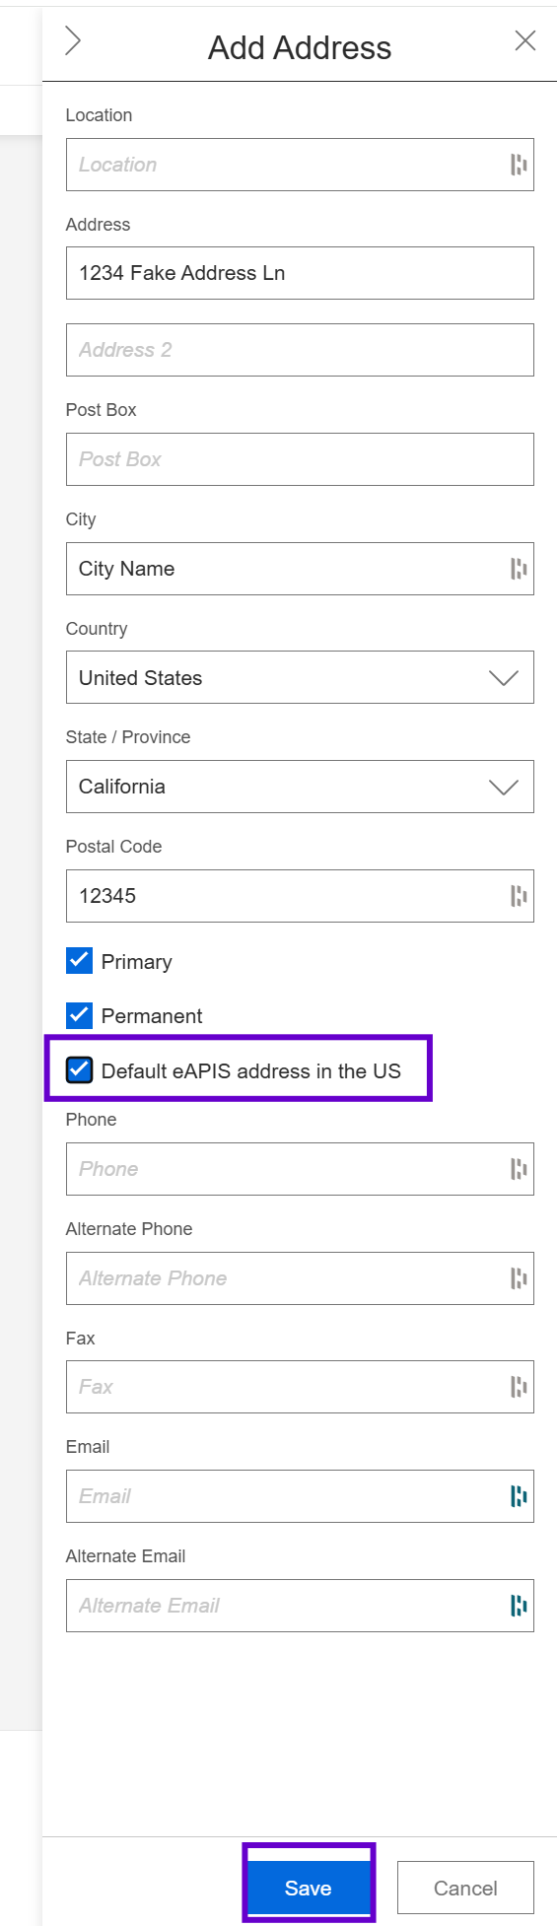
Task: Edit the 1234 Fake Address Ln field
Action: pyautogui.click(x=300, y=273)
